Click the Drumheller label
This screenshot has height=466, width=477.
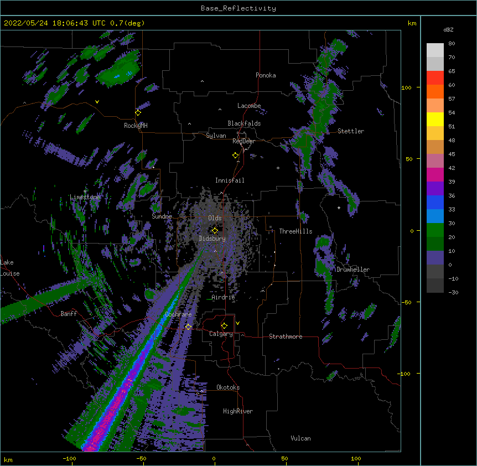(353, 270)
